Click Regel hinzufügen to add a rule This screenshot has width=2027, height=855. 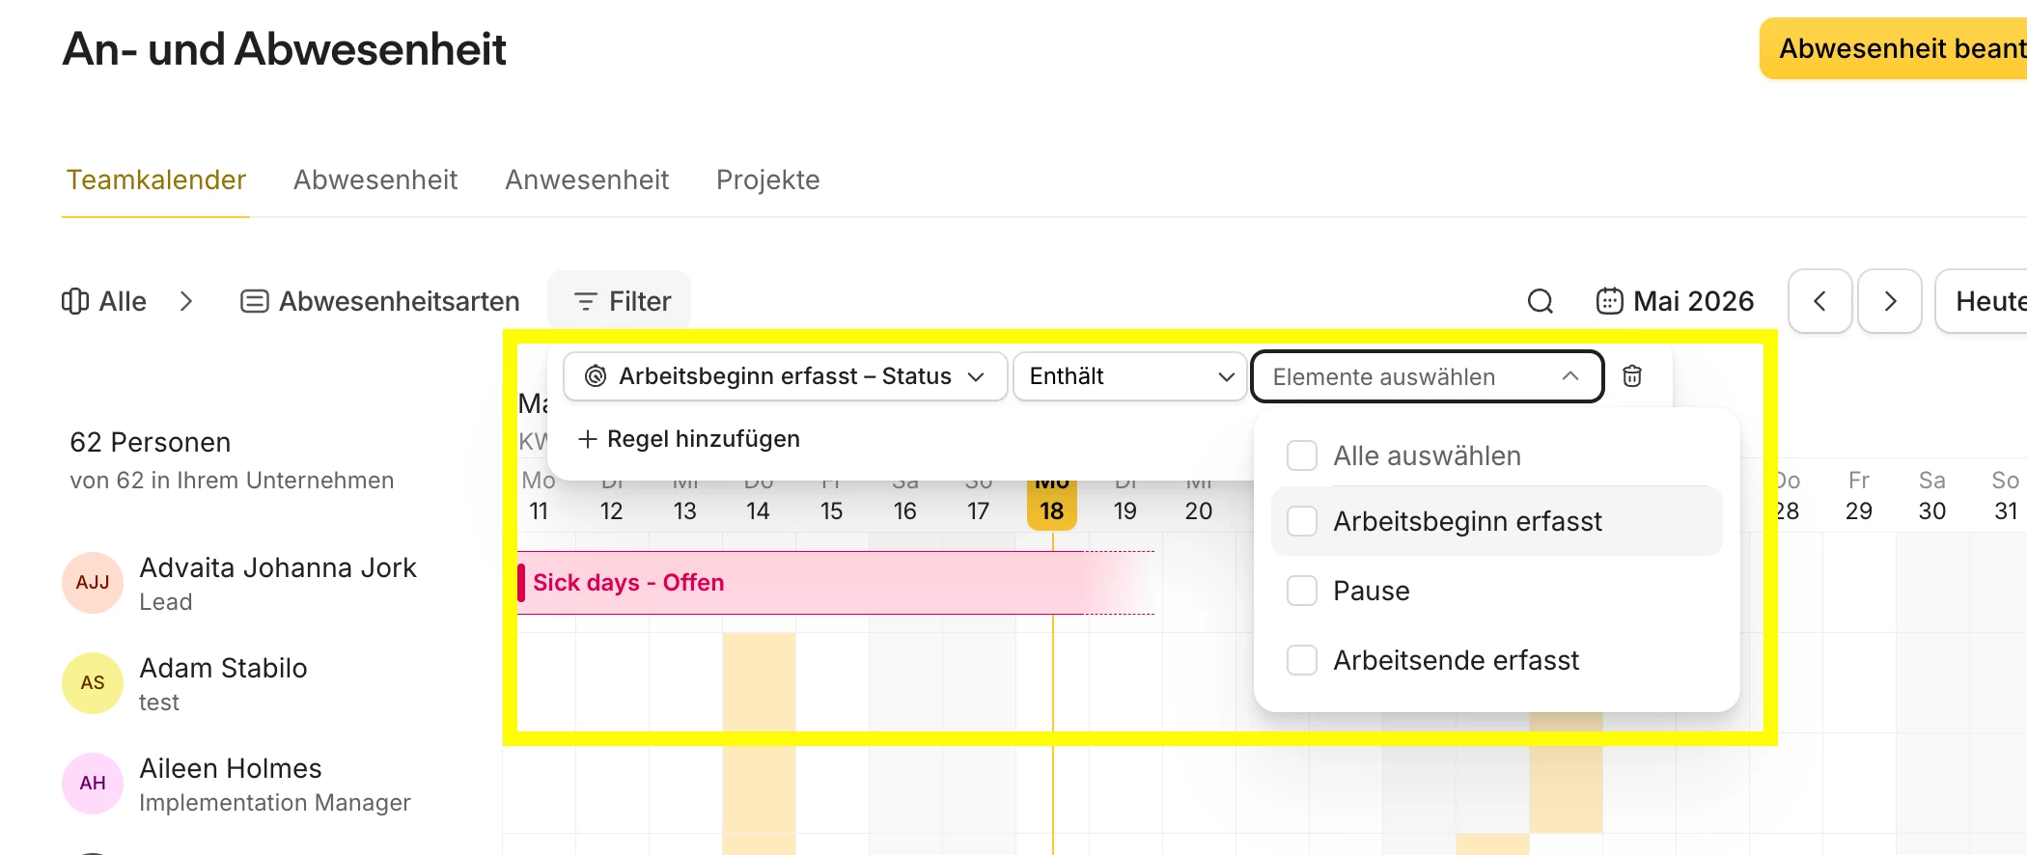point(688,439)
